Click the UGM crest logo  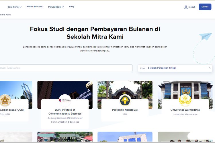[x=5, y=100]
